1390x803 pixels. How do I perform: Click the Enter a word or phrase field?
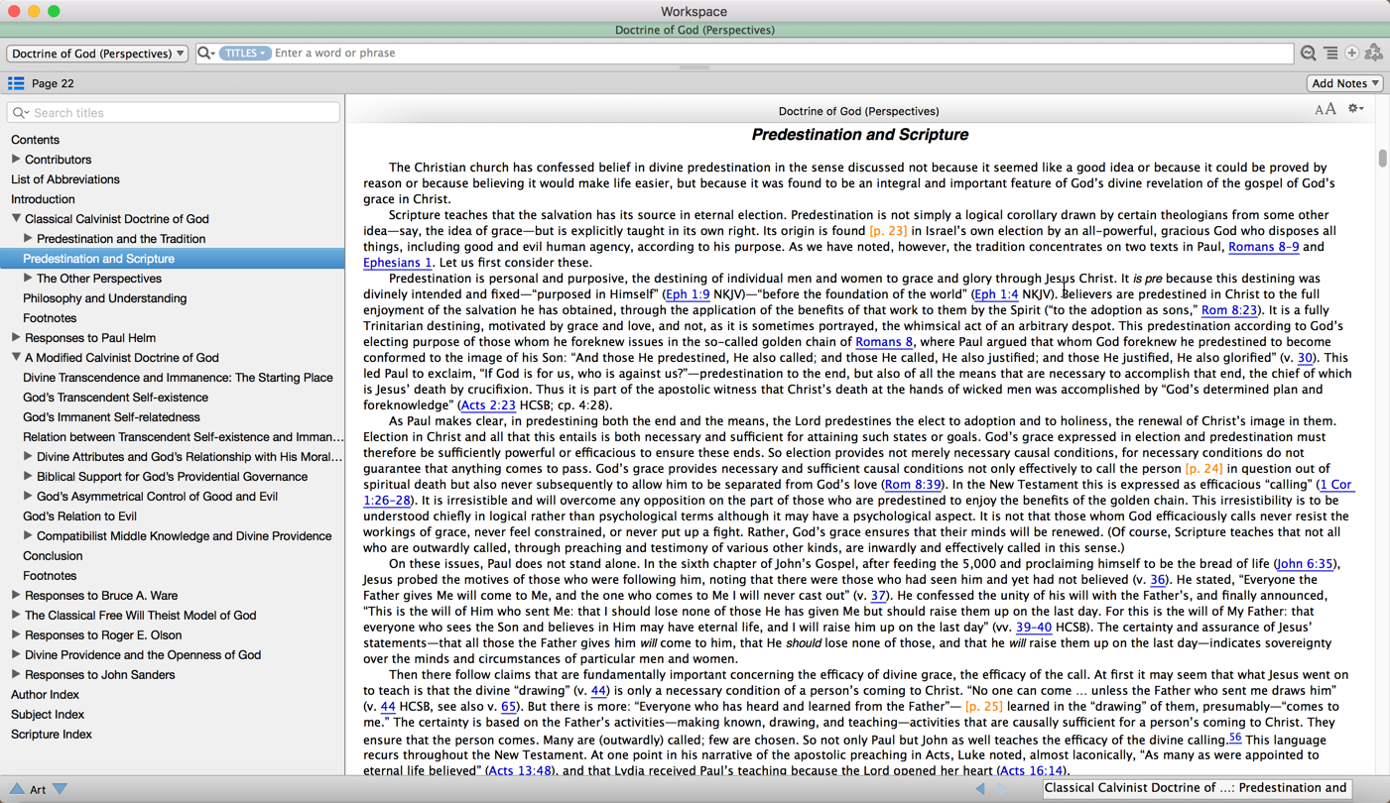click(x=783, y=54)
